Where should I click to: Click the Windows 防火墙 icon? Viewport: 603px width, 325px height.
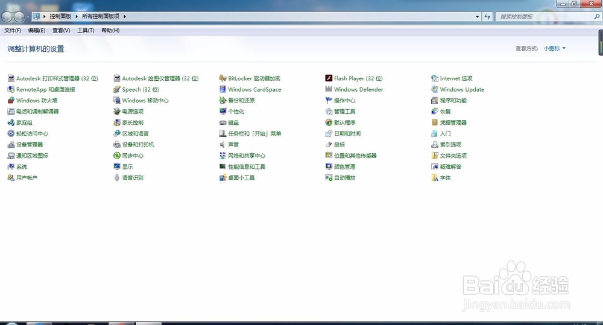pos(11,100)
